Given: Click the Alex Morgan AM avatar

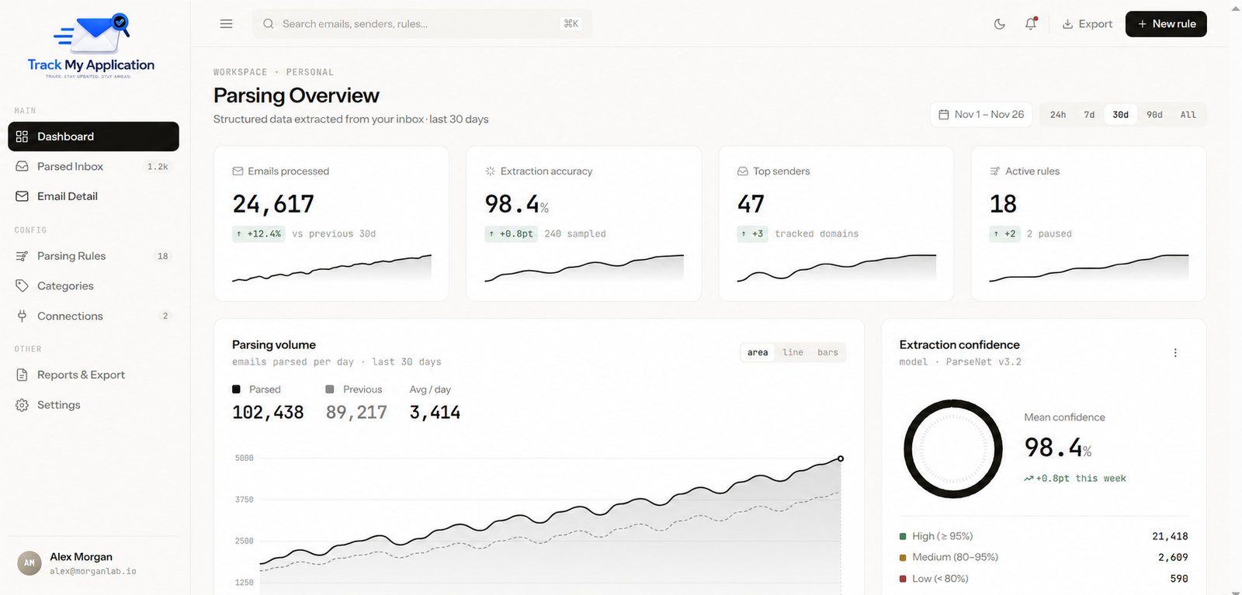Looking at the screenshot, I should click(x=29, y=563).
